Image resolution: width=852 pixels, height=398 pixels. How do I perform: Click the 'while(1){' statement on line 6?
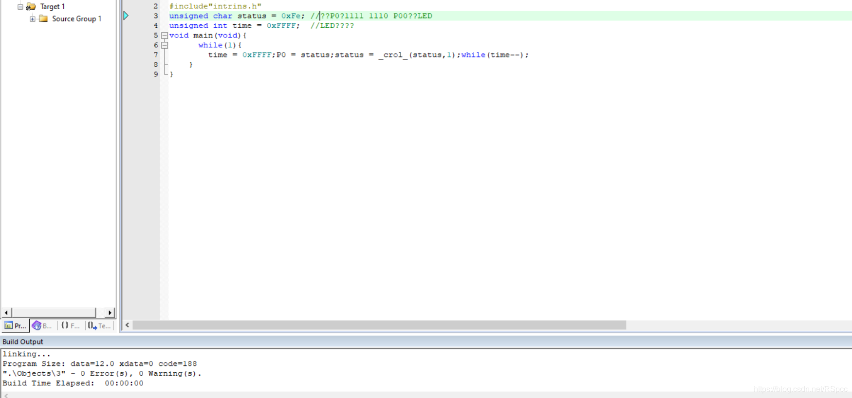tap(220, 45)
